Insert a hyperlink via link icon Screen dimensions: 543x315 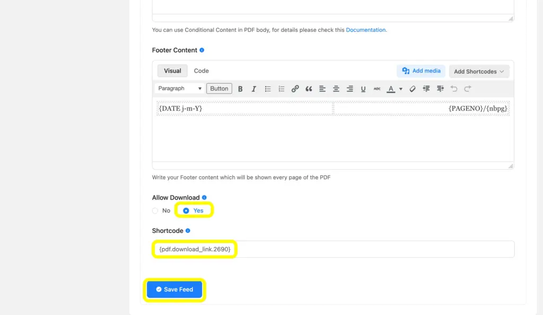pyautogui.click(x=295, y=89)
